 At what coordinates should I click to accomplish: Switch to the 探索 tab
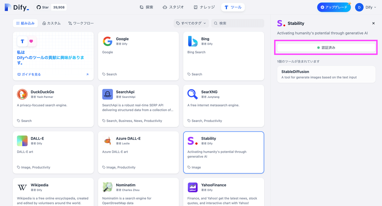(146, 7)
